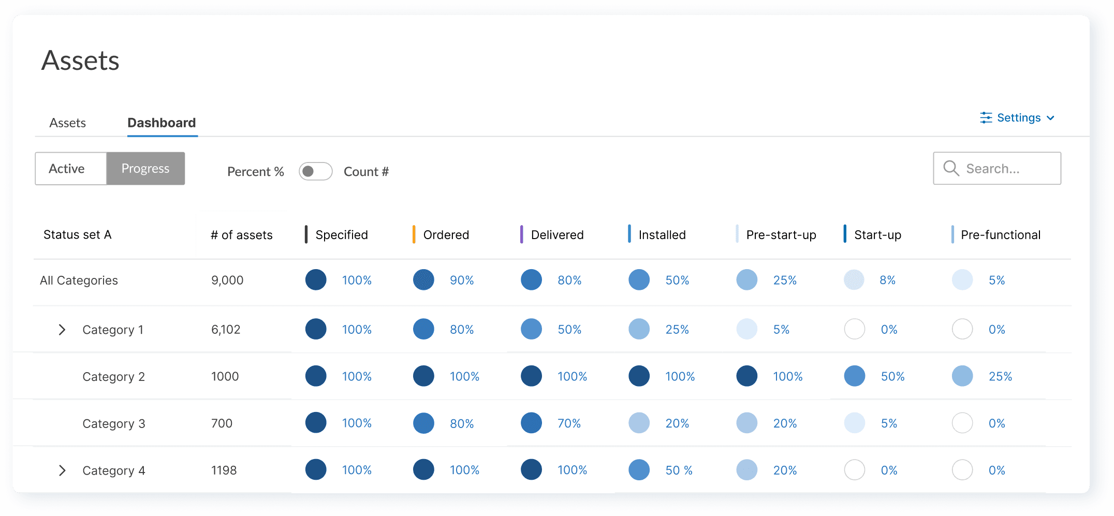Select the Active view button
Screen dimensions: 1114x516
[71, 168]
